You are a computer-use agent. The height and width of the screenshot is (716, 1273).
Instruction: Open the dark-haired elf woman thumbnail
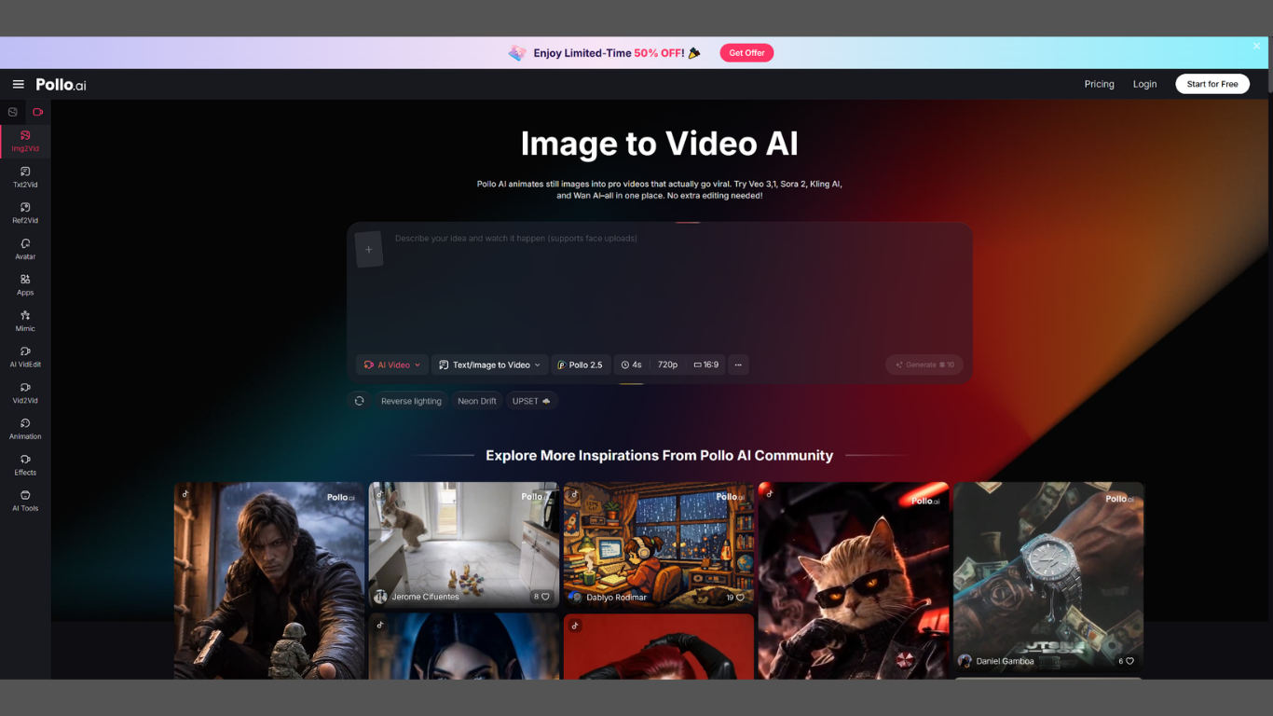[463, 646]
